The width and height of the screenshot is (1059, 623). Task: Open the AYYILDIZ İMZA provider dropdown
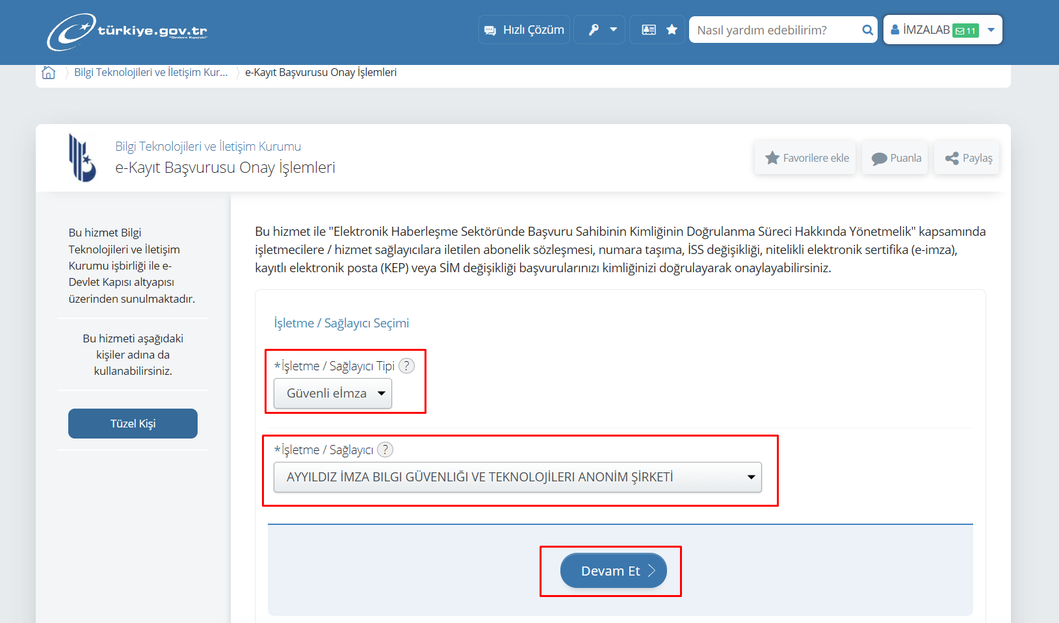click(x=517, y=477)
